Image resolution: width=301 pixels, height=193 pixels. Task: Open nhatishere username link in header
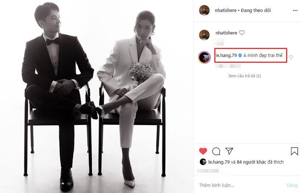226,11
